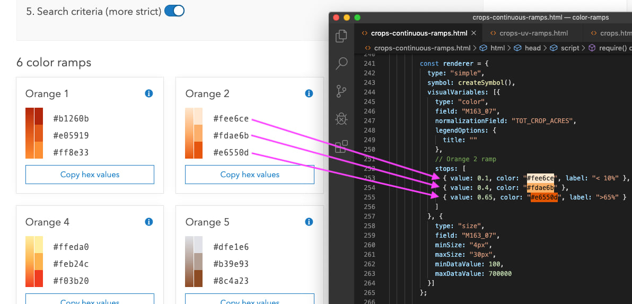Click line number 253 in editor gutter

click(369, 178)
